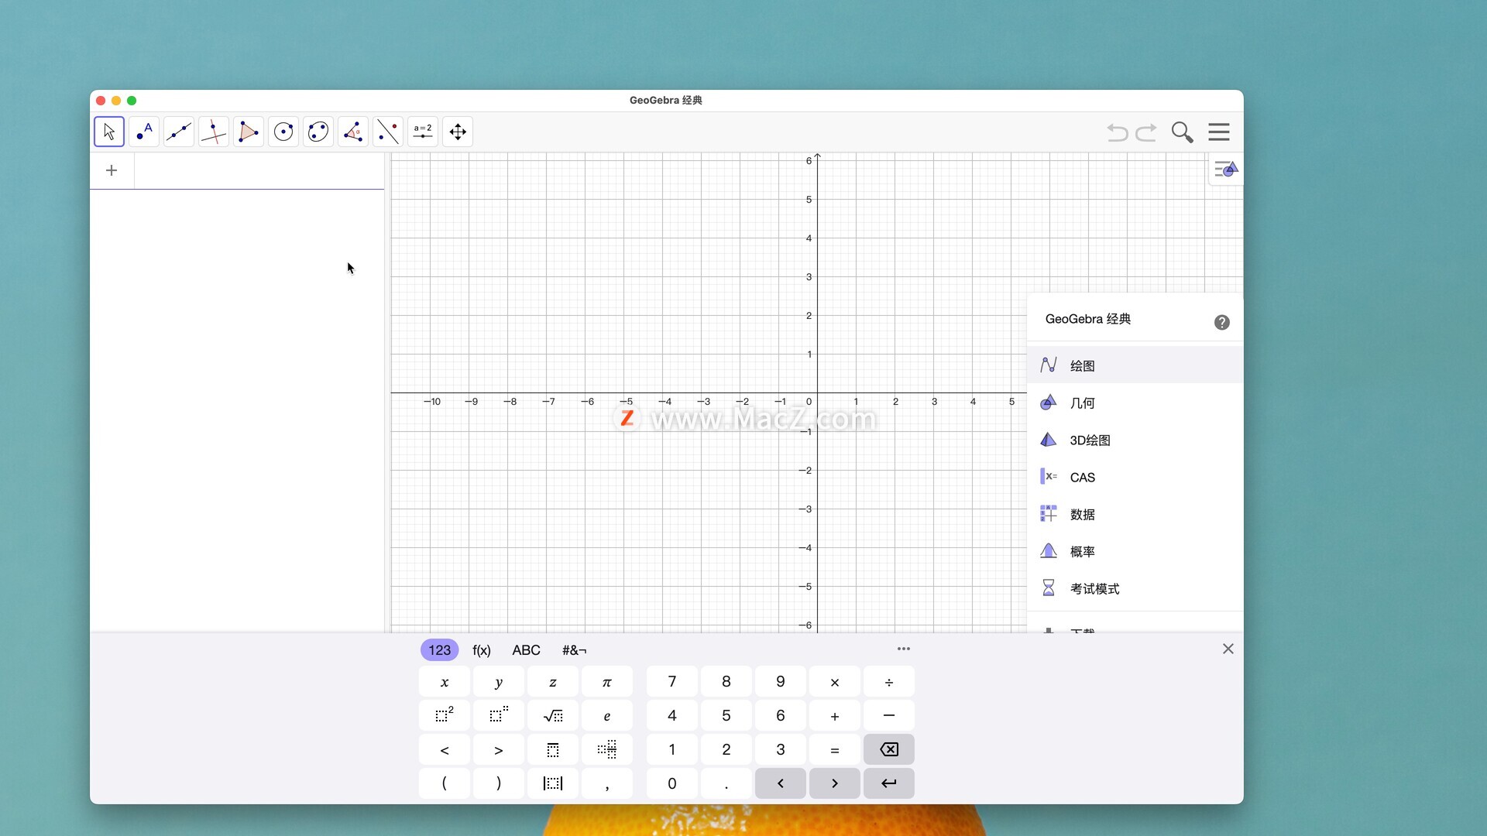Tap the comma key

tap(607, 783)
